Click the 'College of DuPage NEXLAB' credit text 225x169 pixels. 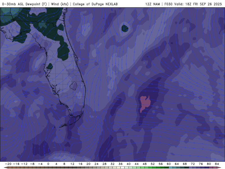(x=95, y=4)
